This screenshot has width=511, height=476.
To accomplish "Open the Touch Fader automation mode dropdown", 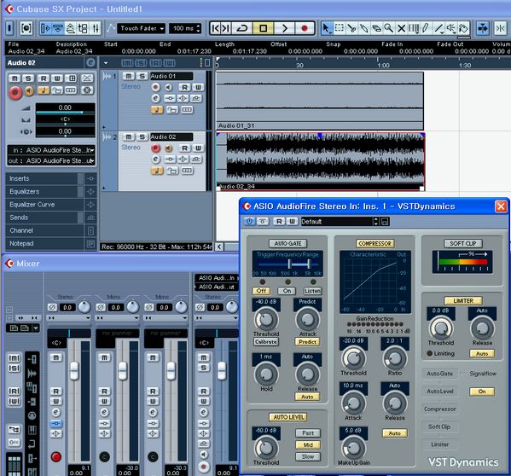I will [141, 28].
